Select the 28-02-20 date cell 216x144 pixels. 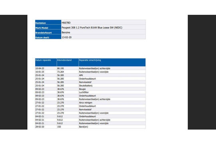pyautogui.click(x=40, y=127)
